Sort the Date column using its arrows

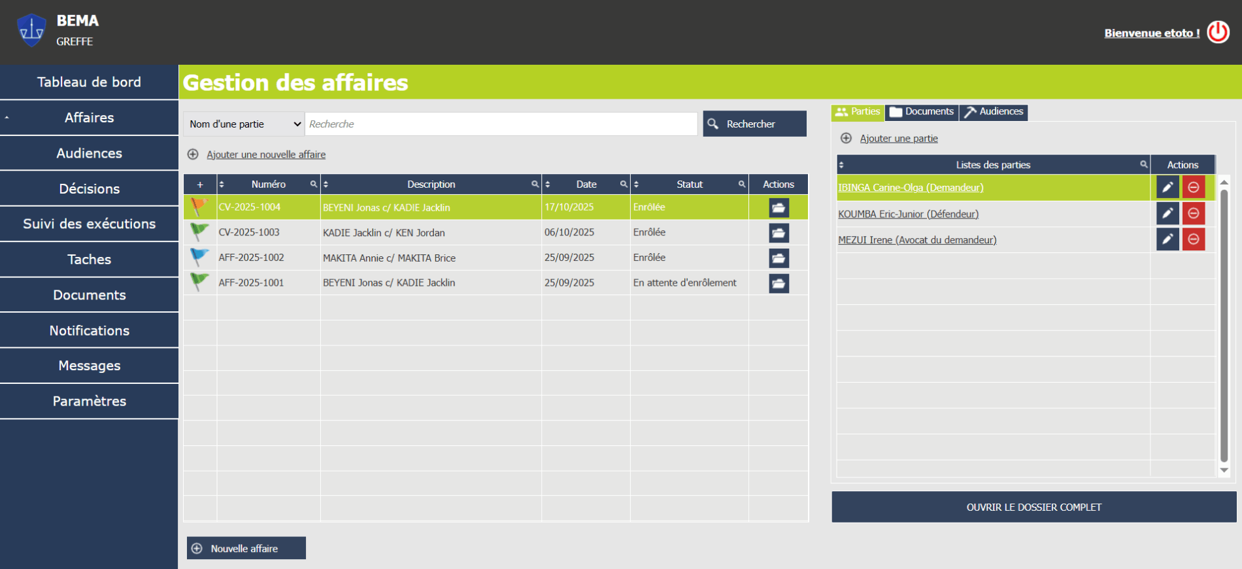coord(548,184)
